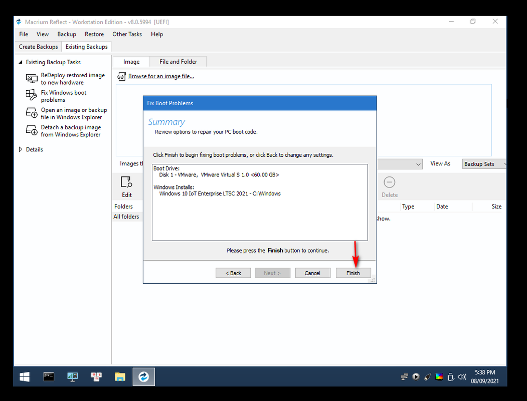Screen dimensions: 527x401
Task: Open File Explorer from the taskbar
Action: pos(120,377)
